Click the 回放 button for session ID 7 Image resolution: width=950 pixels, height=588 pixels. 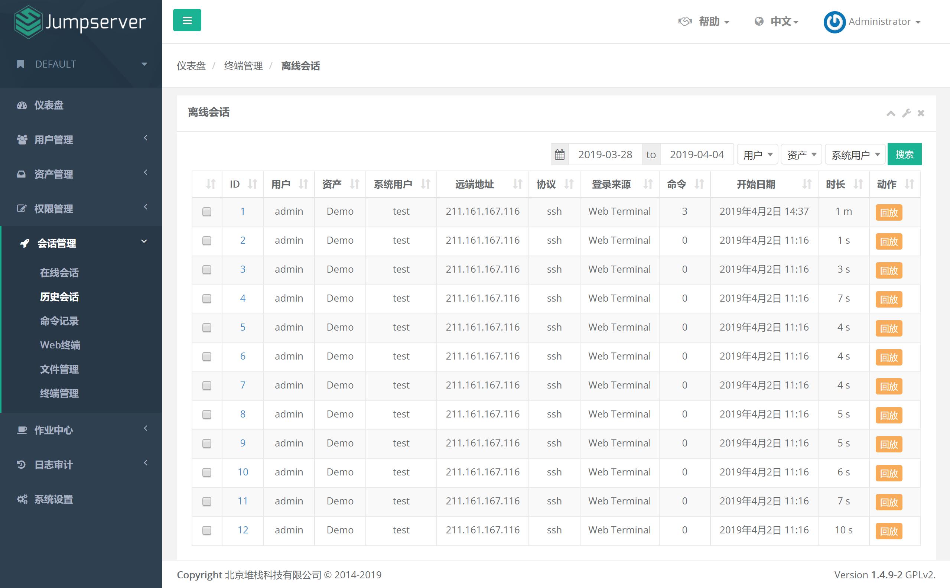(x=889, y=386)
